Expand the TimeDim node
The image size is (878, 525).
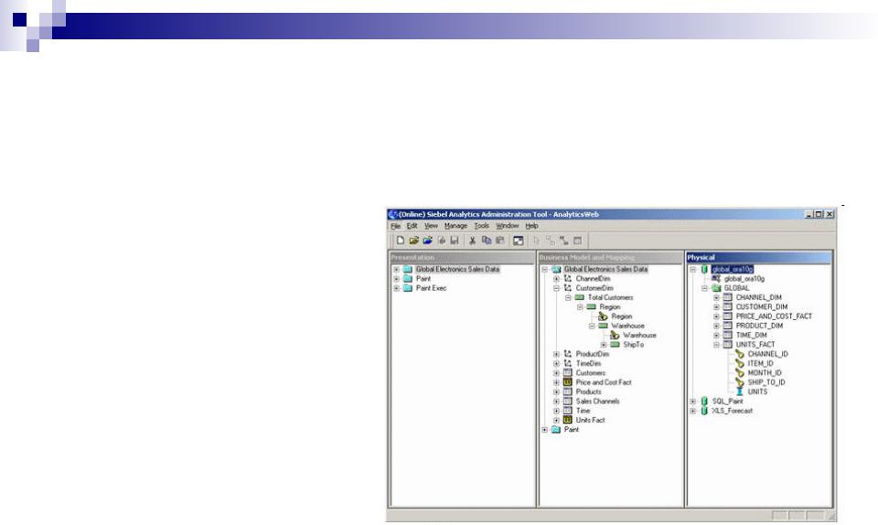click(556, 364)
